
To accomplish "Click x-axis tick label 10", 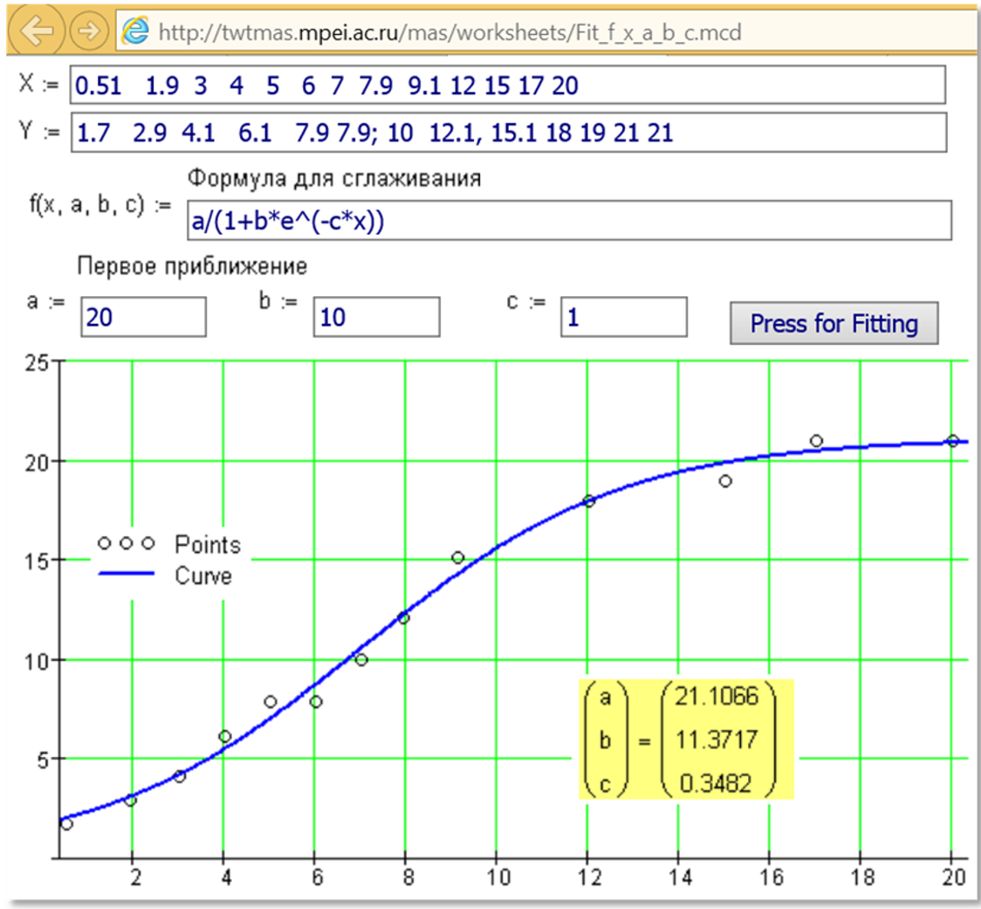I will tap(498, 878).
